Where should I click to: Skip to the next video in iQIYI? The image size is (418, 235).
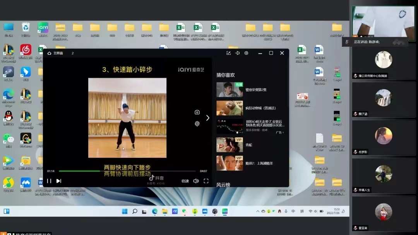click(59, 181)
